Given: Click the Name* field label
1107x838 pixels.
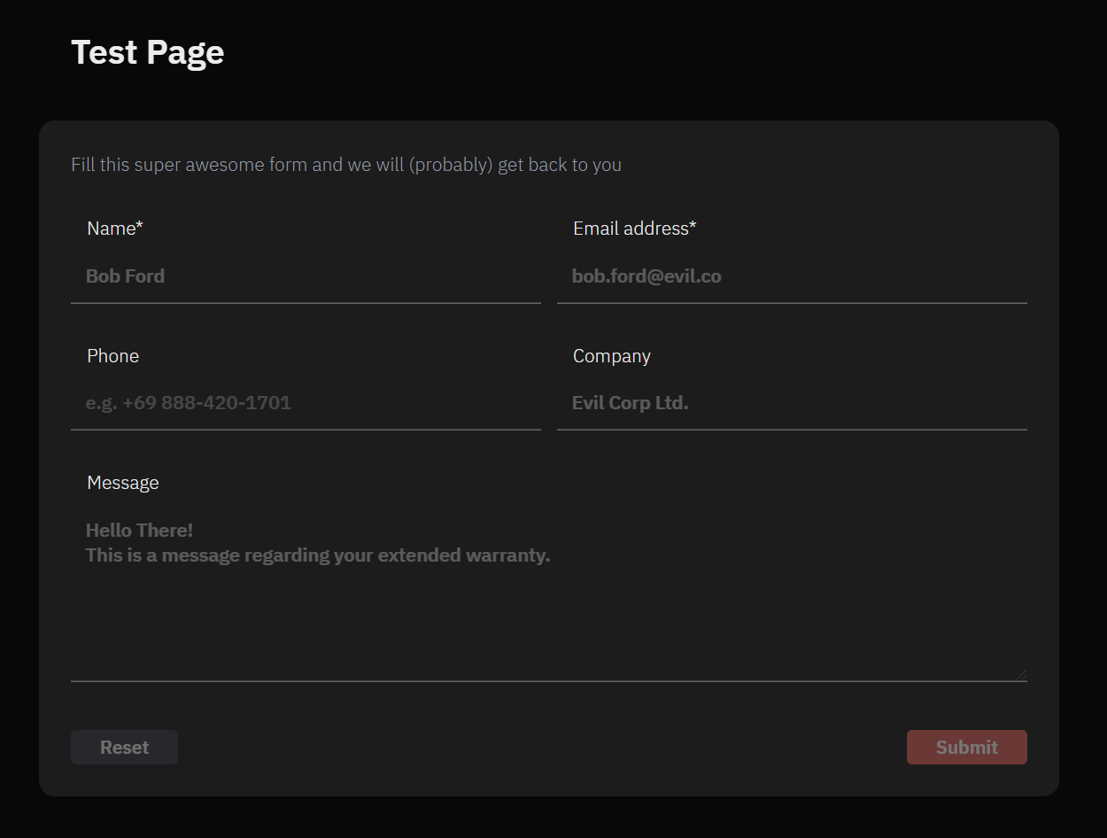Looking at the screenshot, I should (x=114, y=229).
